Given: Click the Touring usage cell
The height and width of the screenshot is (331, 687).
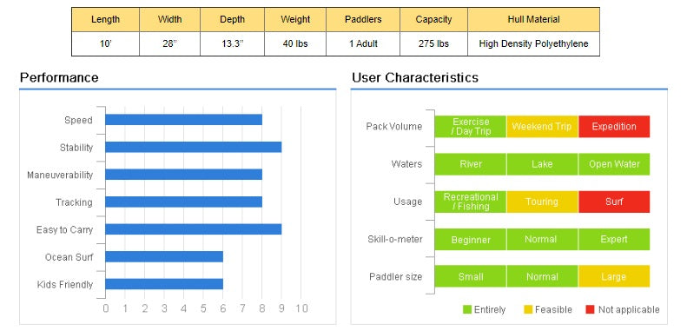Looking at the screenshot, I should (x=542, y=202).
